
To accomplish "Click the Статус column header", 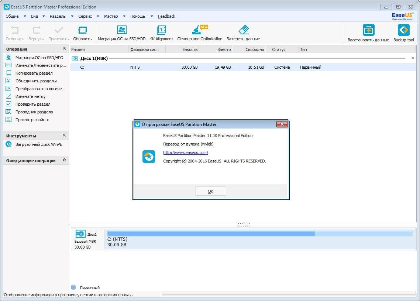I will coord(282,49).
